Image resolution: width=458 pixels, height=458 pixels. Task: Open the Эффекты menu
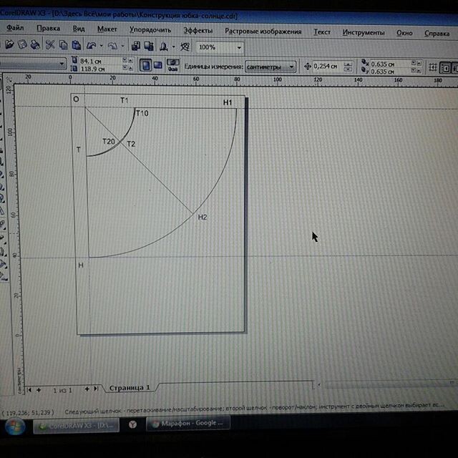click(198, 31)
